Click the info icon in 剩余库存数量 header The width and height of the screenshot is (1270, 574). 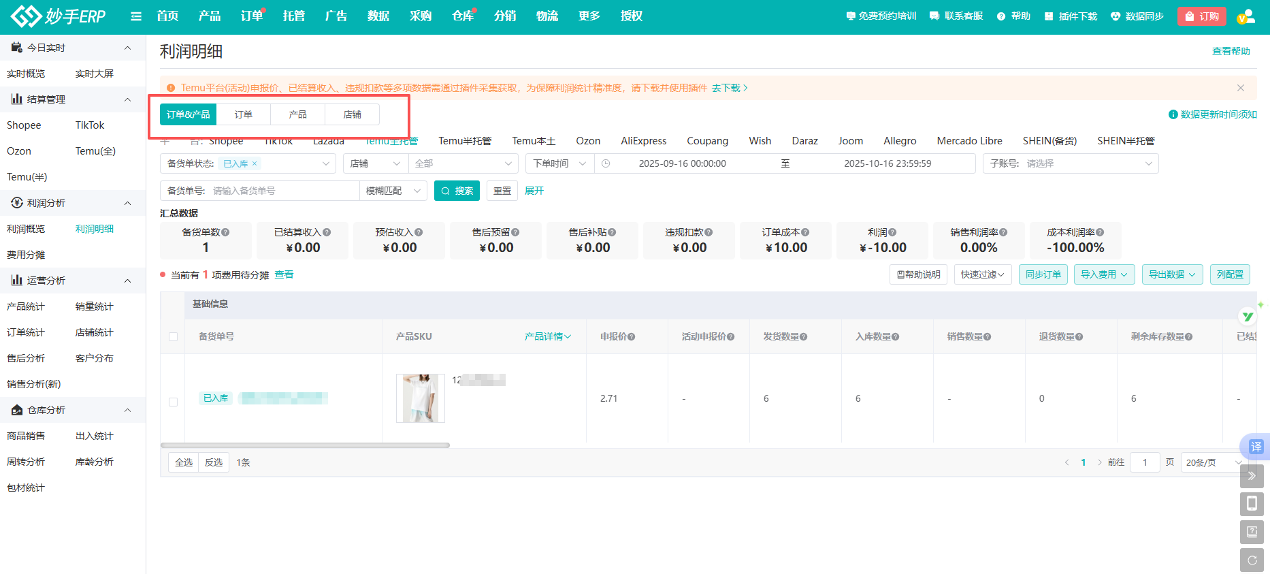tap(1189, 336)
